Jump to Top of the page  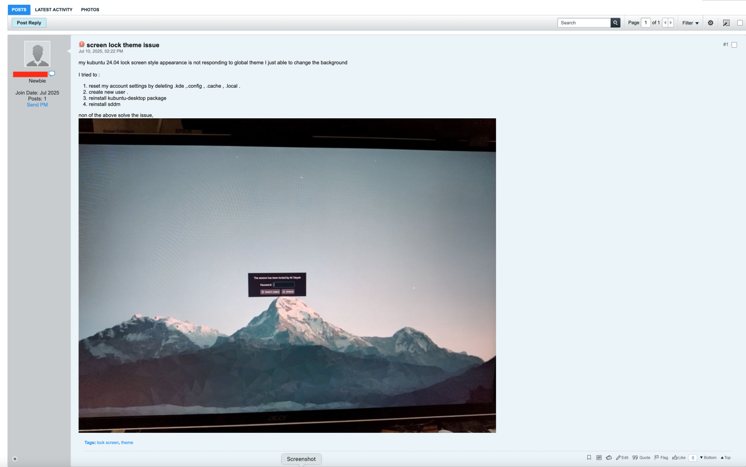click(726, 458)
